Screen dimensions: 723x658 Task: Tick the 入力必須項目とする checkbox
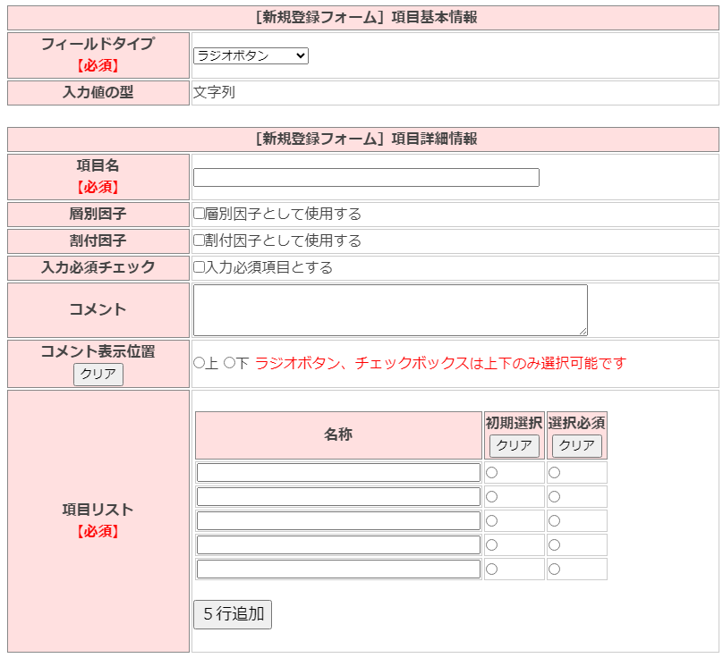click(x=200, y=267)
